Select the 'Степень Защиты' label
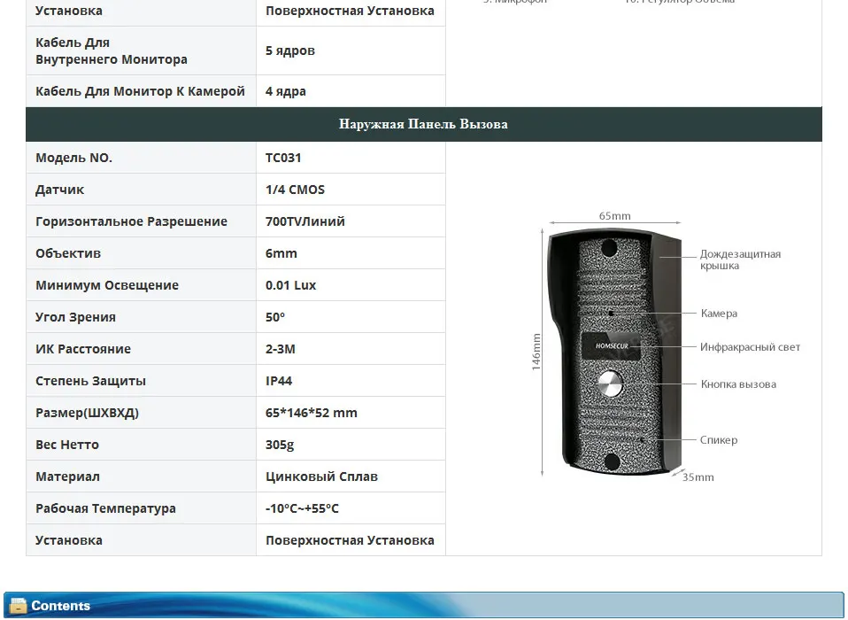Screen dimensions: 848x620 point(91,382)
